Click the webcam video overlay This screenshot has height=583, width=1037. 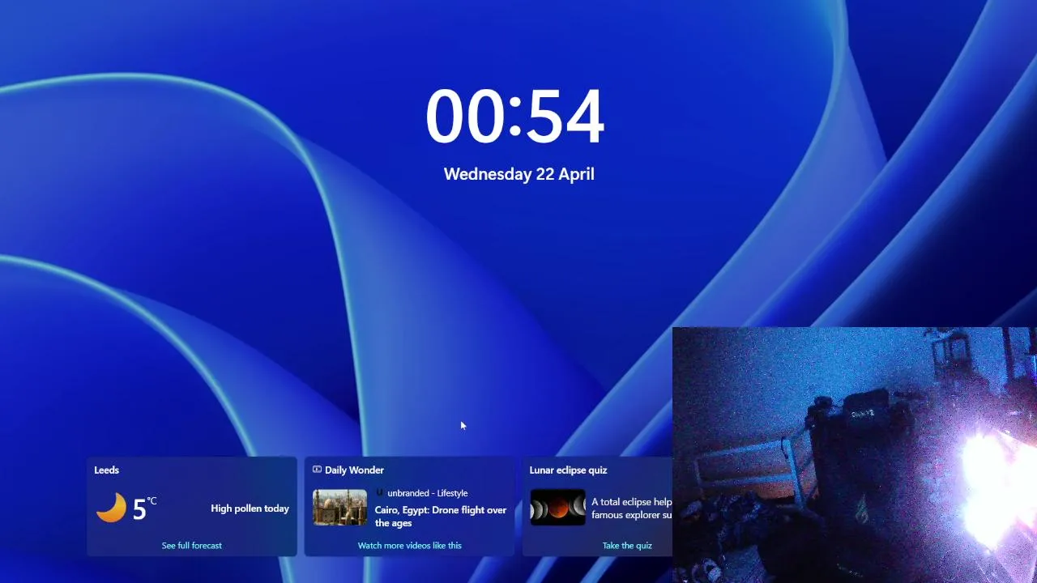pyautogui.click(x=855, y=455)
